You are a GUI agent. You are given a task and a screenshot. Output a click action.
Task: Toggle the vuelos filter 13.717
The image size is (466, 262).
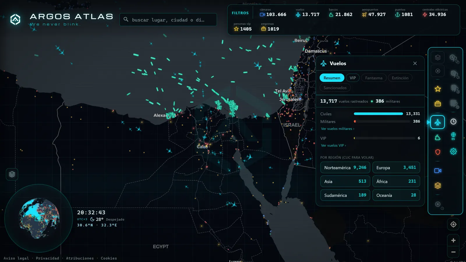point(308,13)
